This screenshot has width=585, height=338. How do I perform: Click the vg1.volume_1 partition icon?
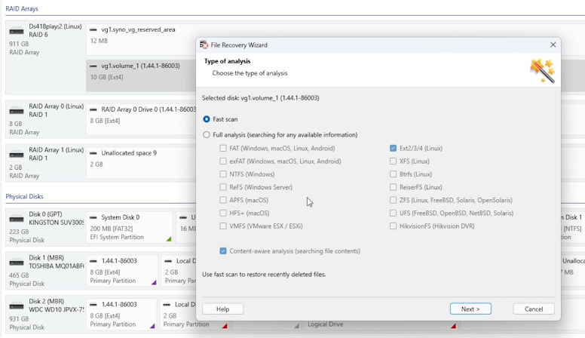coord(93,66)
